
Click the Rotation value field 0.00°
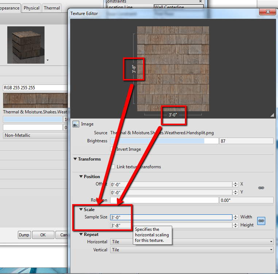pos(246,200)
